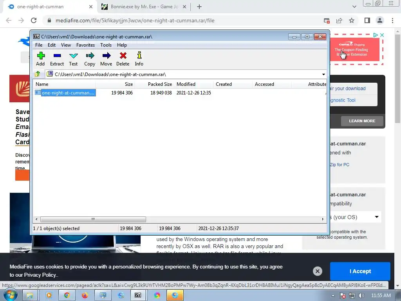Click the LEARN MORE button
Image resolution: width=401 pixels, height=301 pixels.
click(x=362, y=121)
